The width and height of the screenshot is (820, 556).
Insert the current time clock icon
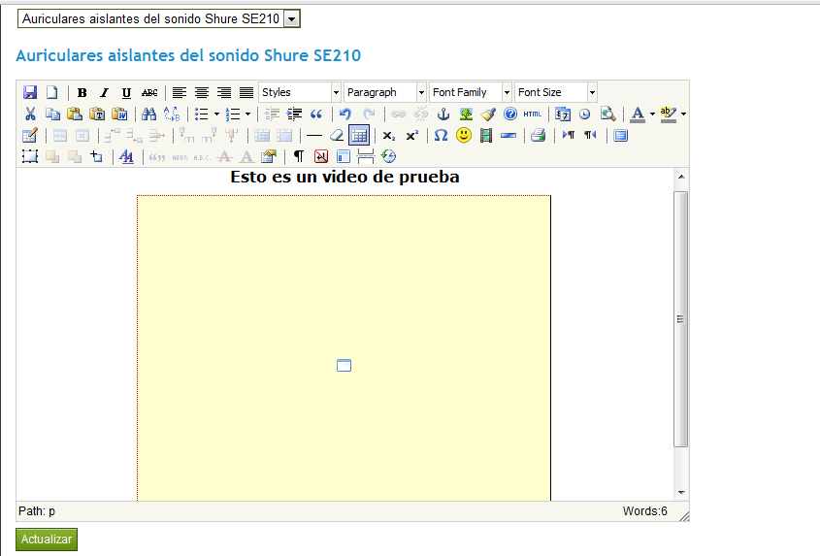[x=584, y=114]
